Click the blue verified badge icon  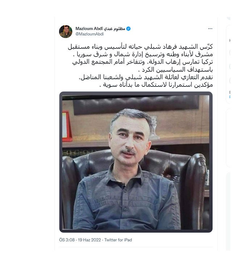point(128,29)
